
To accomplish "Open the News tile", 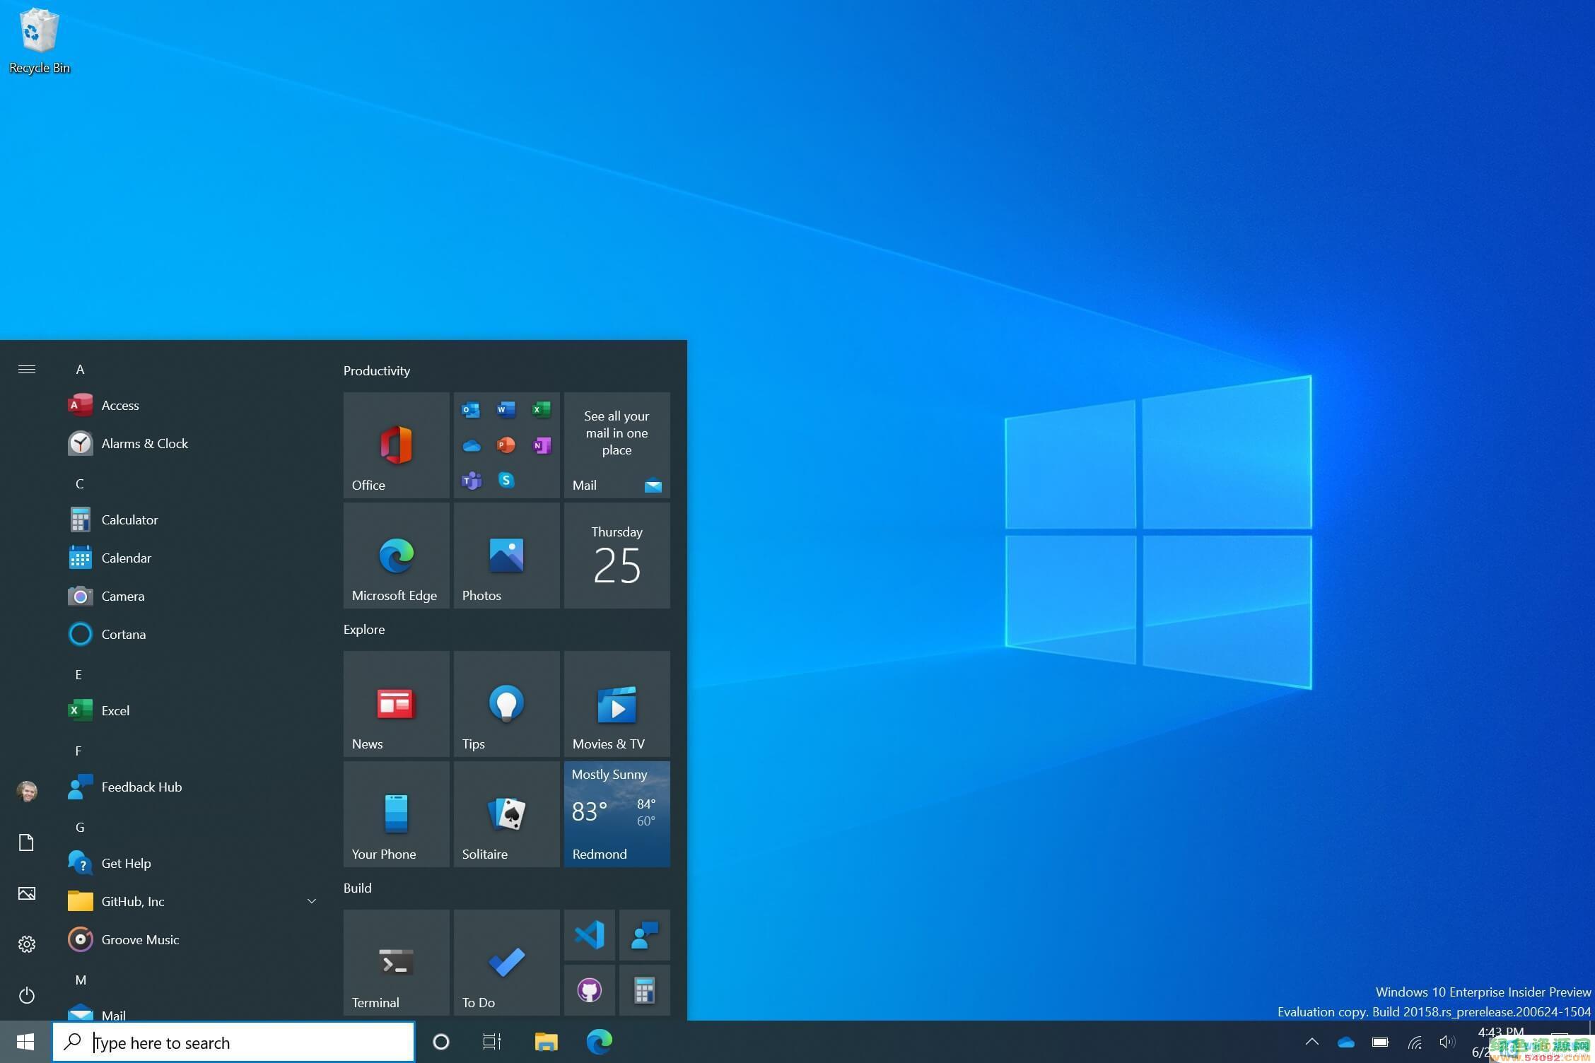I will tap(396, 704).
